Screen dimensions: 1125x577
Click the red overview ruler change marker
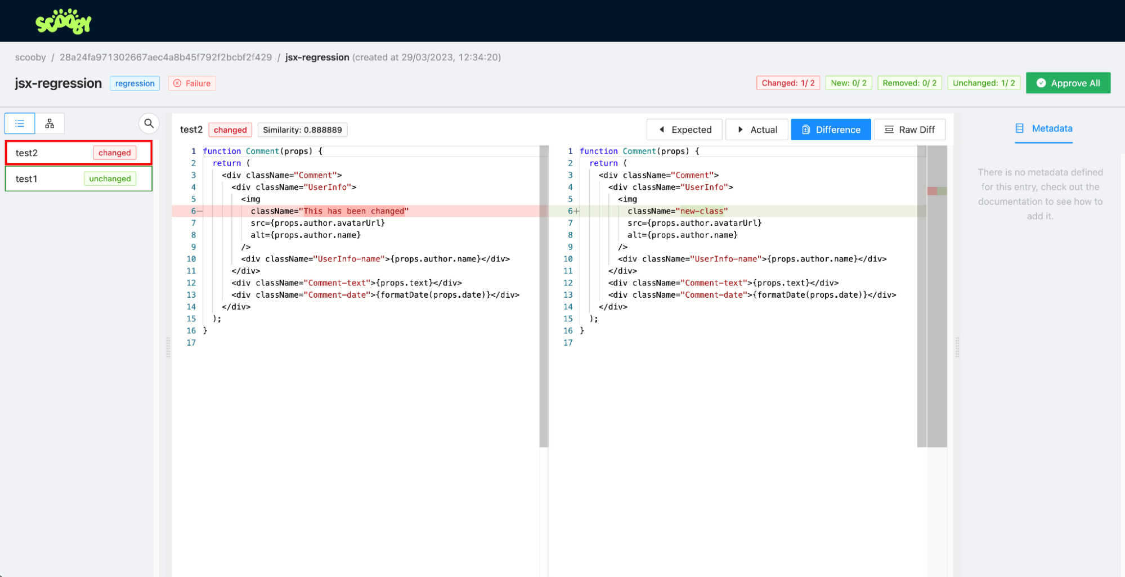(932, 191)
